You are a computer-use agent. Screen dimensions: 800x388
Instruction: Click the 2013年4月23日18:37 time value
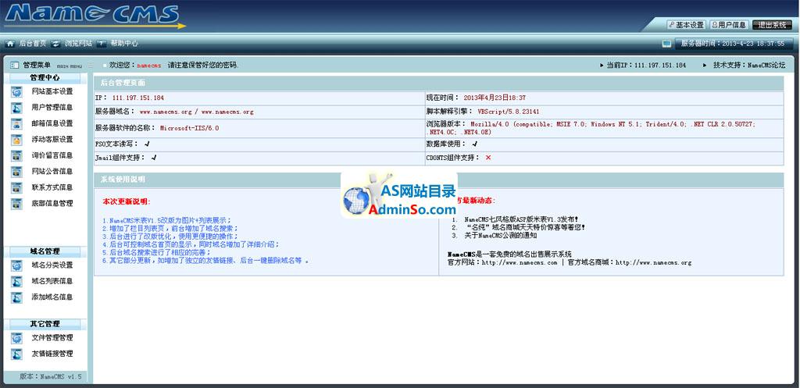point(495,98)
